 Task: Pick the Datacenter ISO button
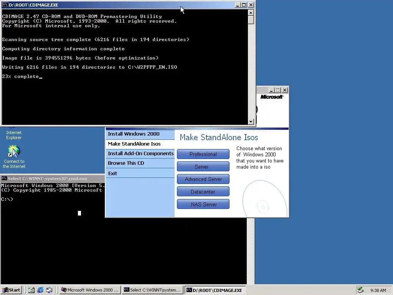[x=203, y=192]
